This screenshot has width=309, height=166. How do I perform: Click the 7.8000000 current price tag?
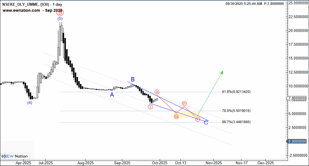(298, 98)
